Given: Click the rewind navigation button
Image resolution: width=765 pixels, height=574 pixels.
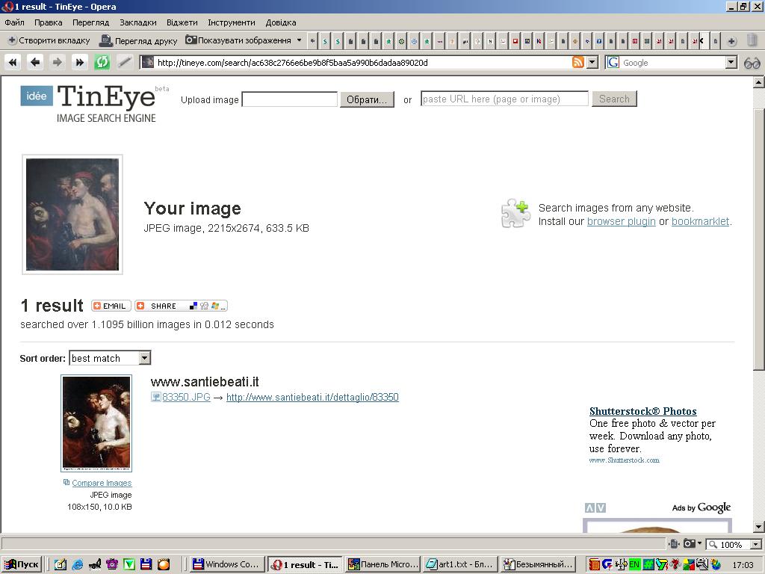Looking at the screenshot, I should click(13, 63).
